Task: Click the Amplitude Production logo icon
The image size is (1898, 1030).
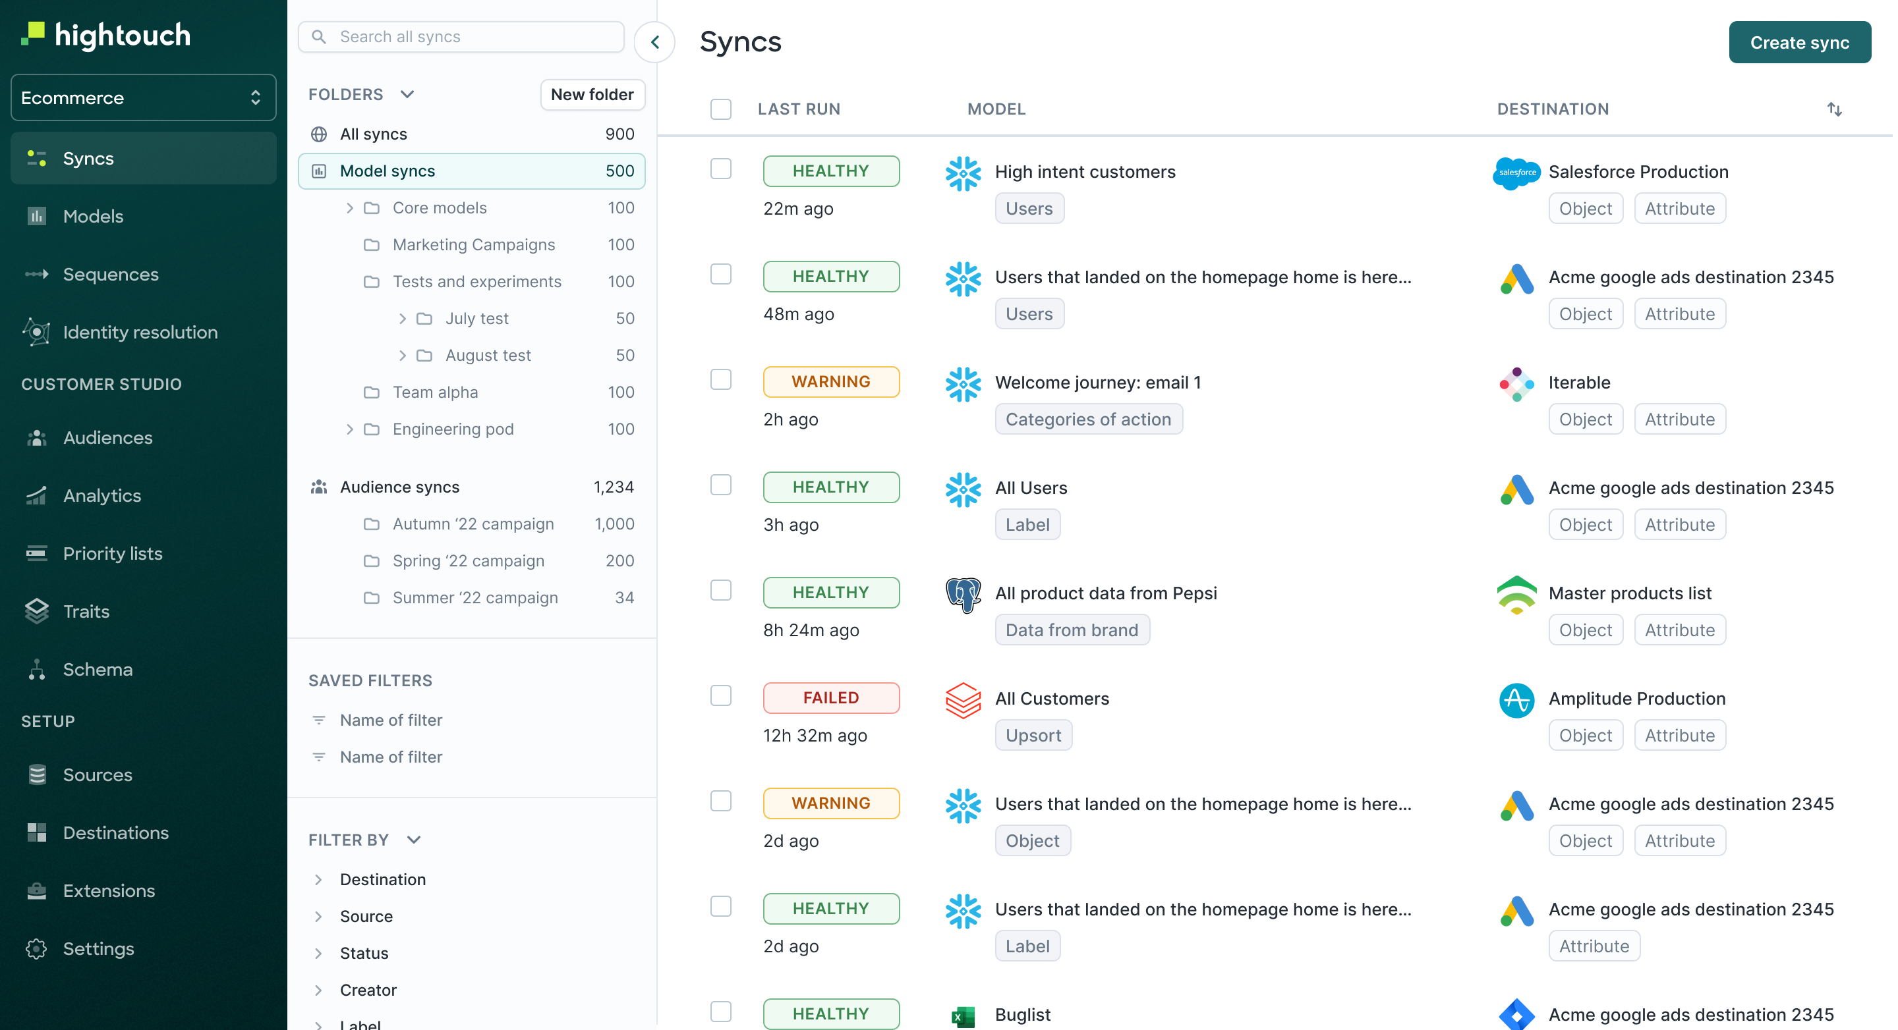Action: (x=1516, y=699)
